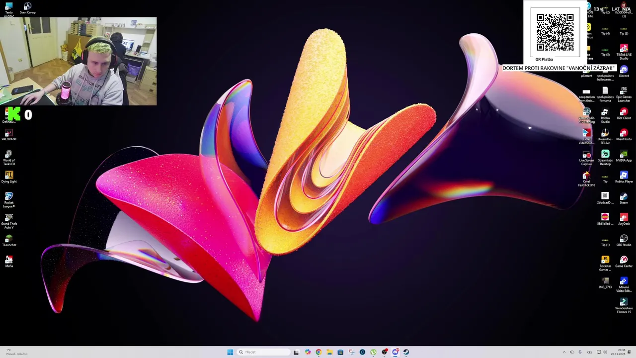
Task: Launch Movavi Video Editor shortcut
Action: (x=624, y=284)
